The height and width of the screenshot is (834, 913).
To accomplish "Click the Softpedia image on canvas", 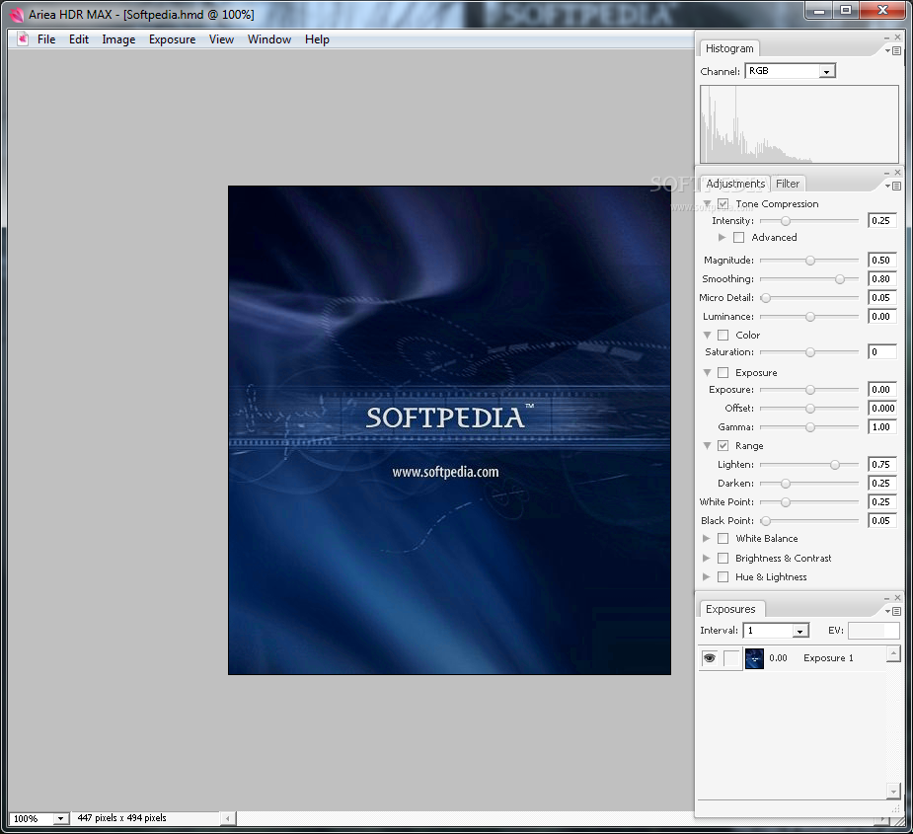I will click(449, 430).
